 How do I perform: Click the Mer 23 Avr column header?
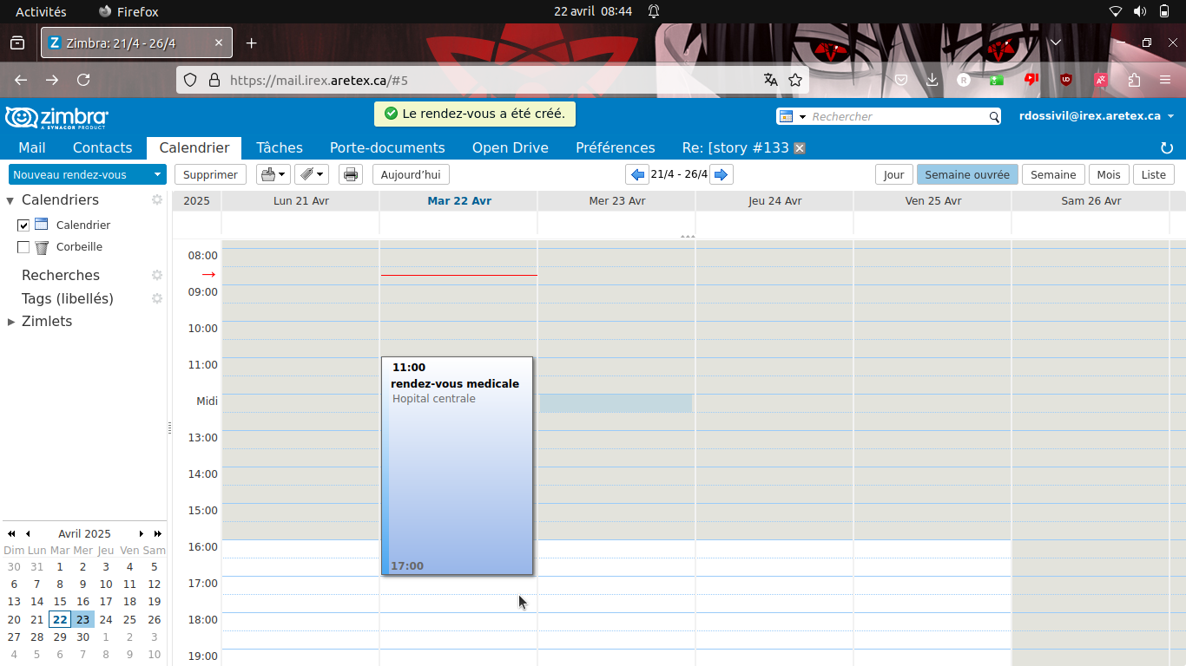[x=617, y=200]
